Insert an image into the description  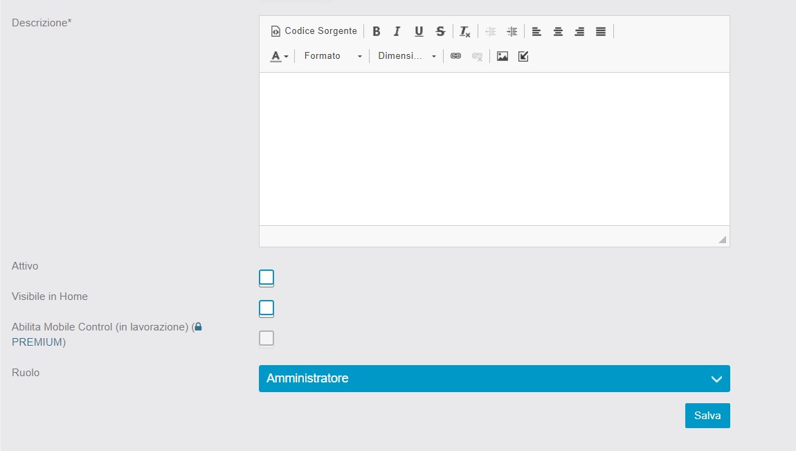click(503, 56)
